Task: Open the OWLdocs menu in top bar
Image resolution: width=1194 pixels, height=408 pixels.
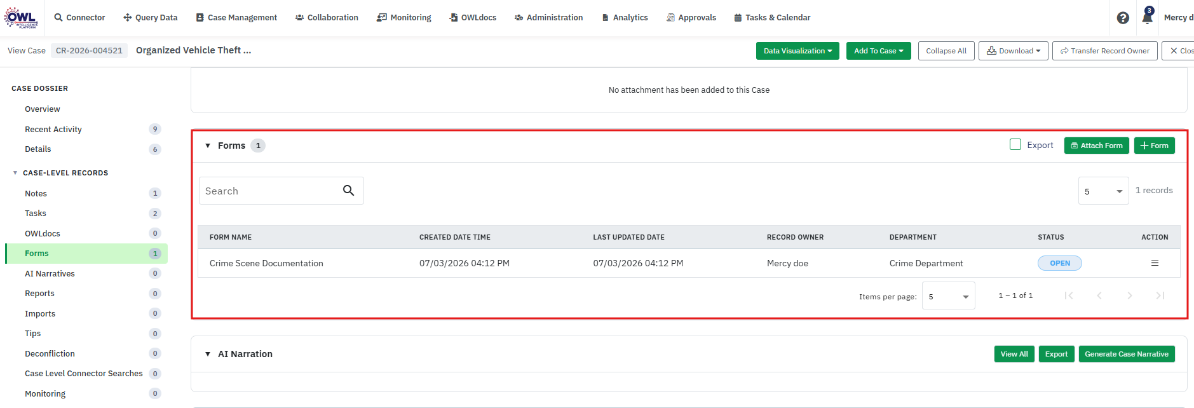Action: (473, 18)
